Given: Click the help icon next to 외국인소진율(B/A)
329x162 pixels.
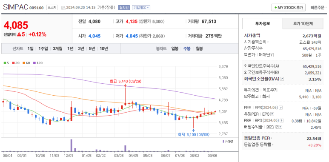Looking at the screenshot, I should pyautogui.click(x=282, y=79).
